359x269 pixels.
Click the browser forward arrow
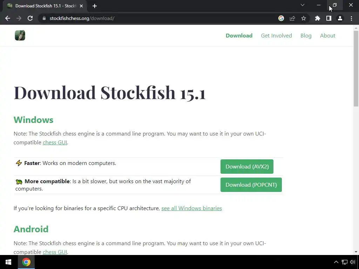[x=19, y=18]
